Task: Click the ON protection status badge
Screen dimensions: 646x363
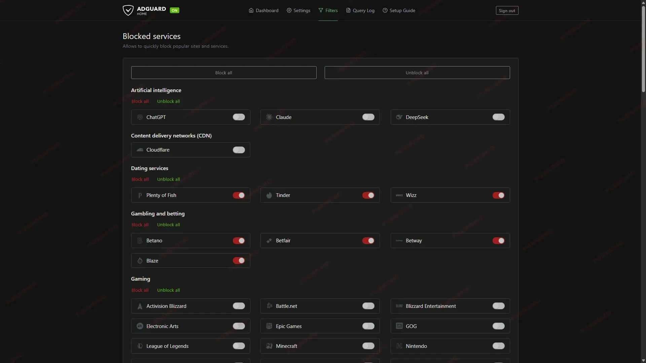Action: [x=175, y=10]
